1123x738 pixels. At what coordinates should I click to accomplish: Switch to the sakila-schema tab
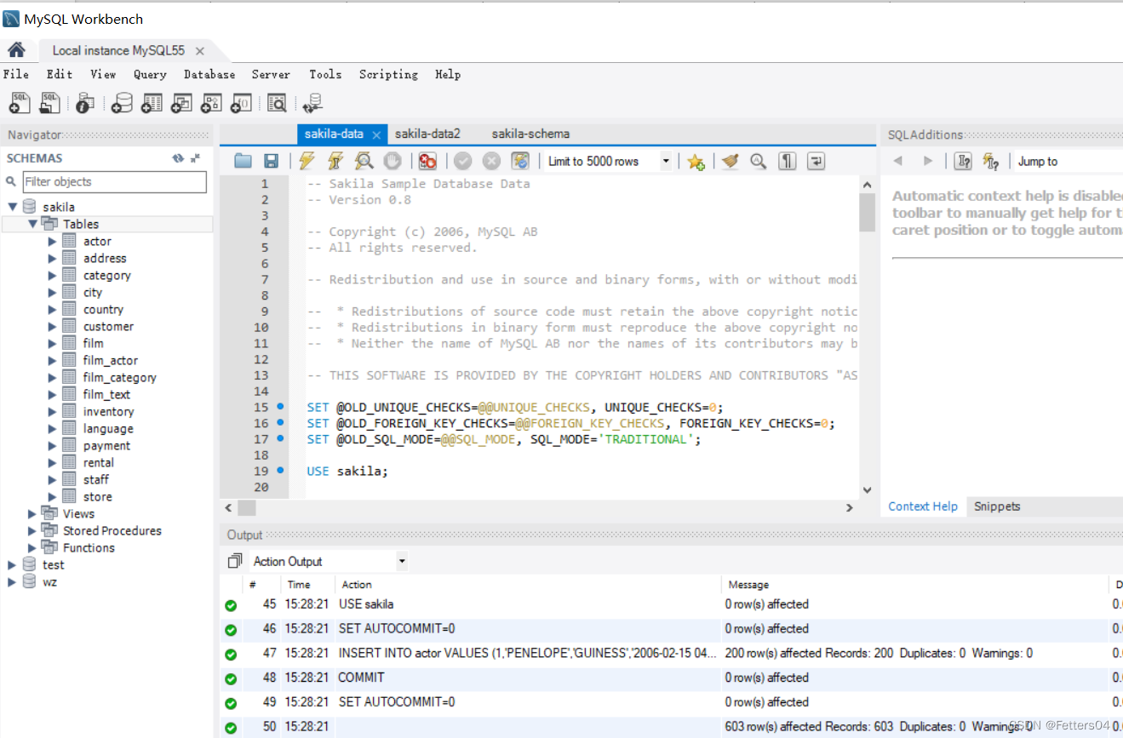coord(530,134)
